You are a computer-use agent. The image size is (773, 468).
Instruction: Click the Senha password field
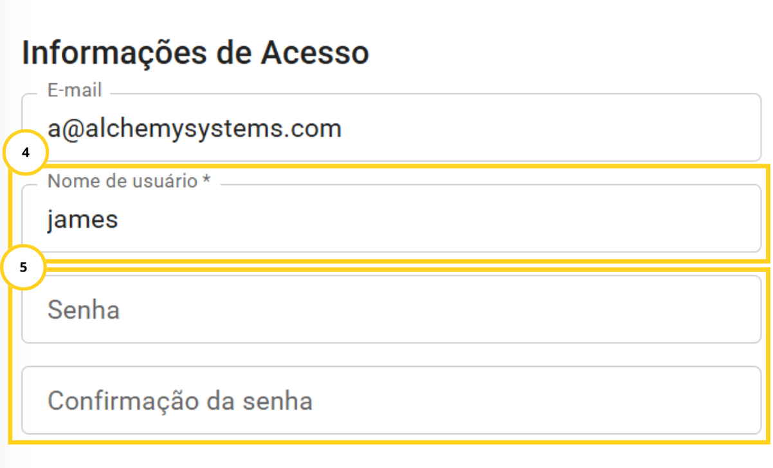point(391,310)
